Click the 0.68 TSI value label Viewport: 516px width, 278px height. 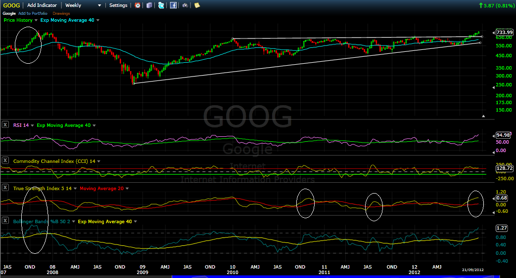point(502,198)
